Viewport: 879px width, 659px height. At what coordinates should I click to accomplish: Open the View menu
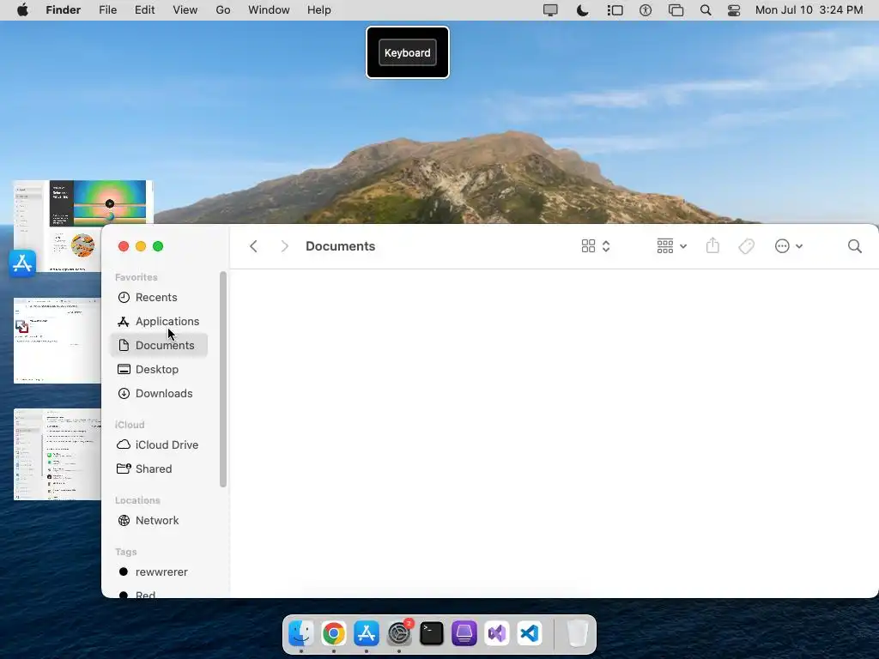[x=185, y=10]
